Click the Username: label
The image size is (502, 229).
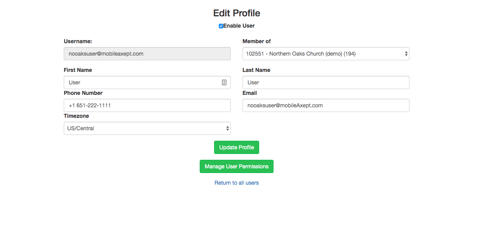click(x=78, y=41)
